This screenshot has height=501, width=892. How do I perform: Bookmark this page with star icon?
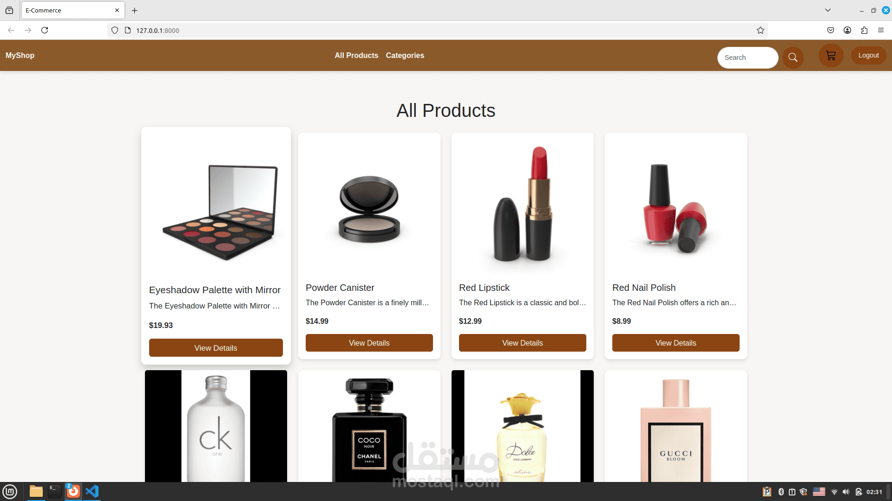(x=761, y=30)
